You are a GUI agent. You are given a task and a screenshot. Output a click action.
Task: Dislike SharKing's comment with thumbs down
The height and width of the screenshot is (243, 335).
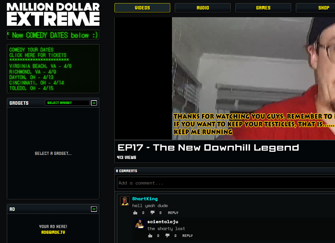152,213
